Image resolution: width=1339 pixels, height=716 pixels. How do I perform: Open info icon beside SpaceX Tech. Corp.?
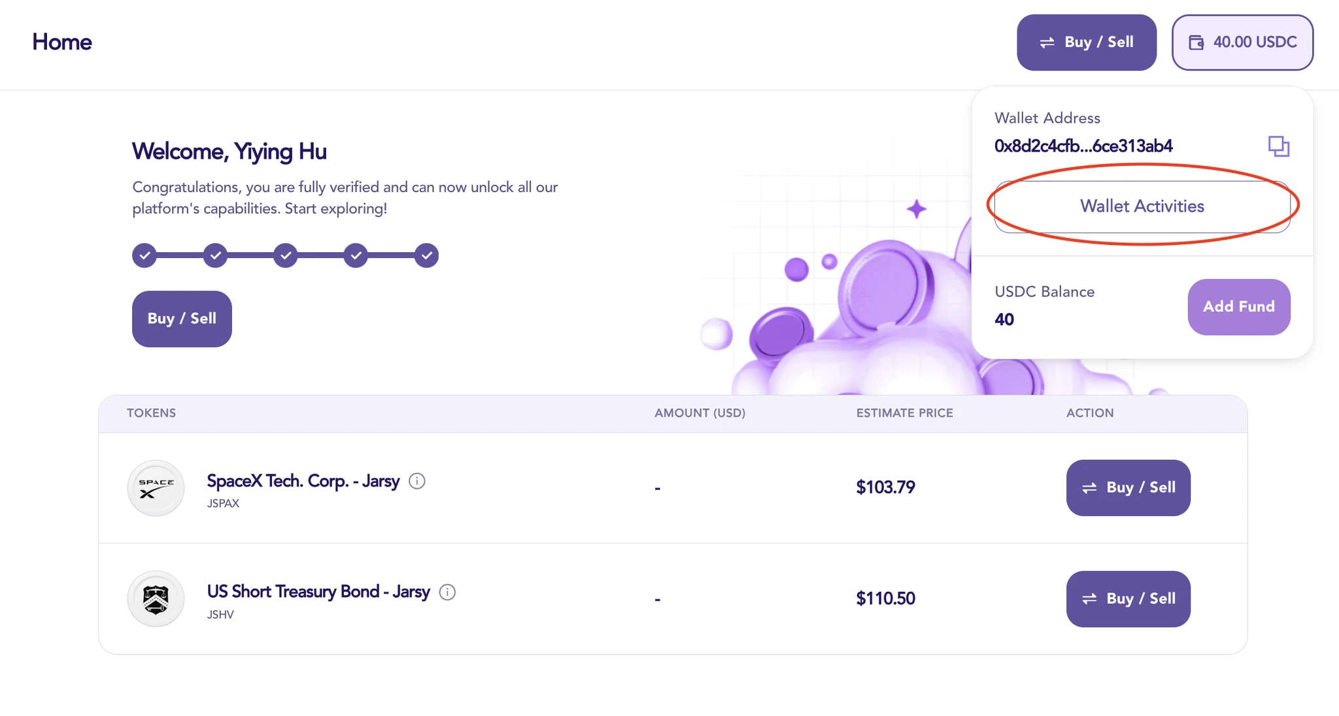coord(417,481)
